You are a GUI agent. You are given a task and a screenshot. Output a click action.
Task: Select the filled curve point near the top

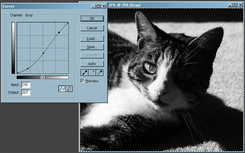[x=59, y=32]
